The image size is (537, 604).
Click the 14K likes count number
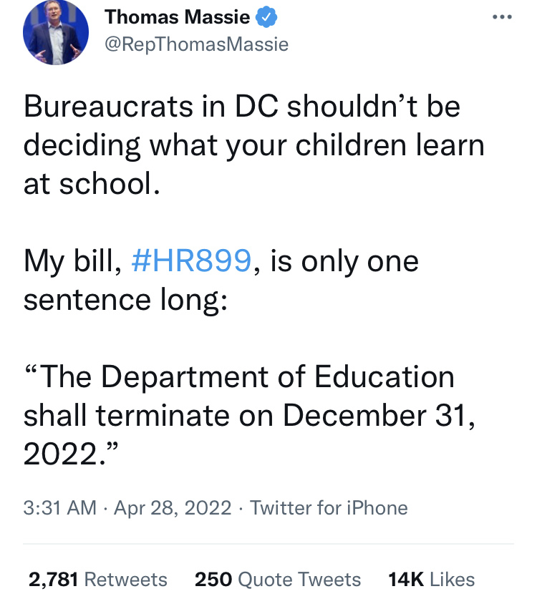(x=405, y=579)
